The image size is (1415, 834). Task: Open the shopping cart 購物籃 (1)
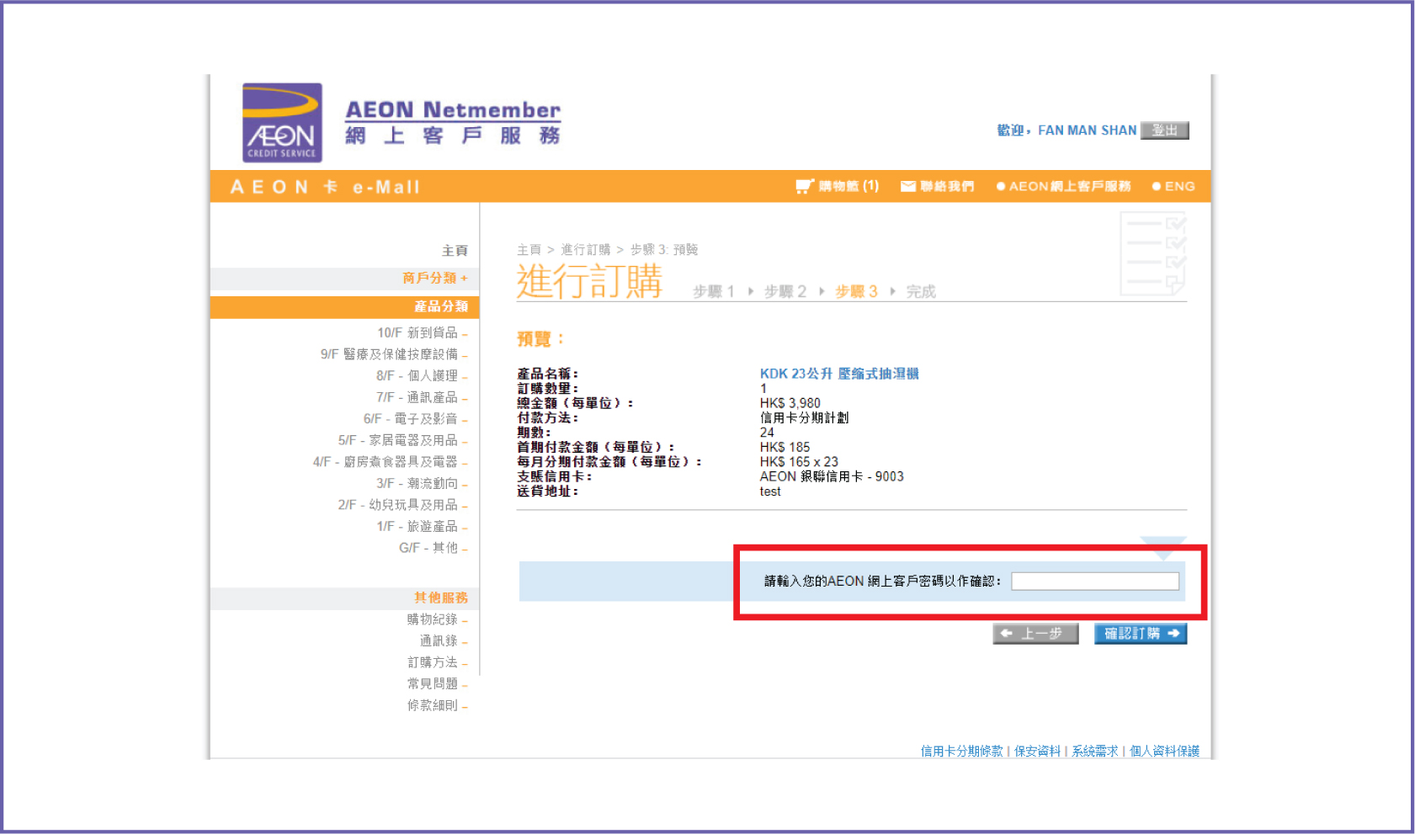click(837, 186)
